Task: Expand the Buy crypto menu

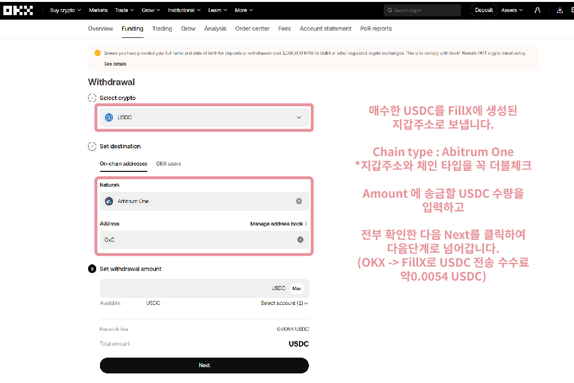Action: pyautogui.click(x=66, y=10)
